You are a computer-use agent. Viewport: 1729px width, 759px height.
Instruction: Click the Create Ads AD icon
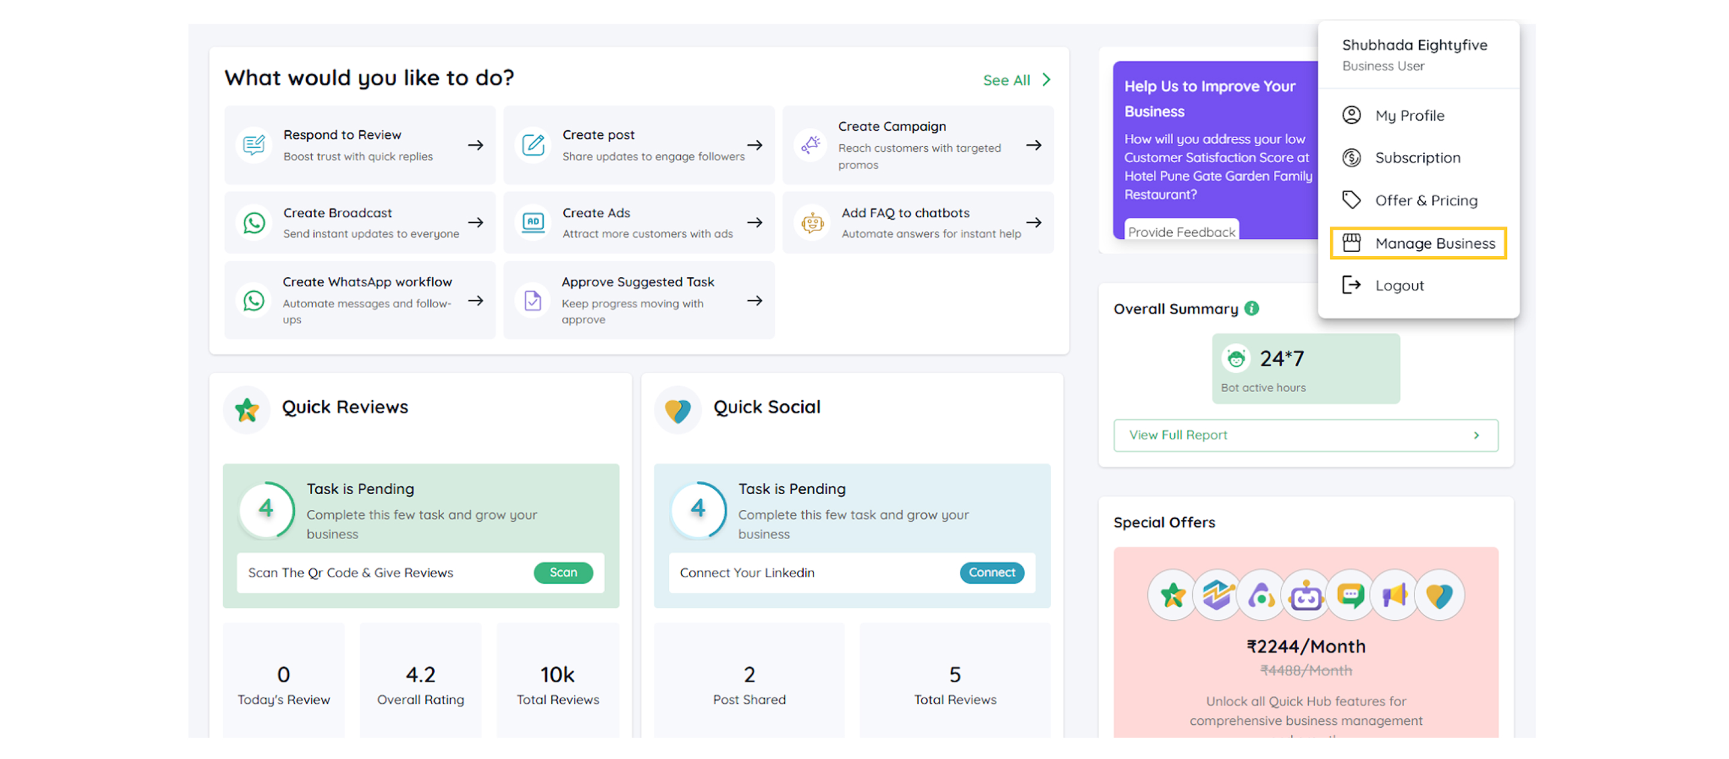tap(533, 223)
